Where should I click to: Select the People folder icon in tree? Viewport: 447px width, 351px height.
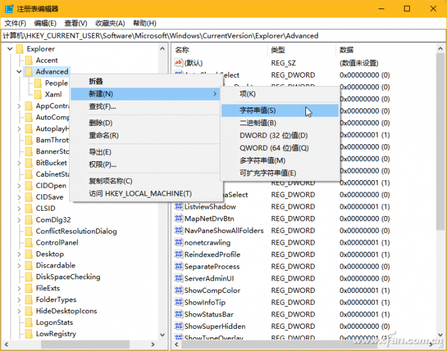[x=38, y=83]
